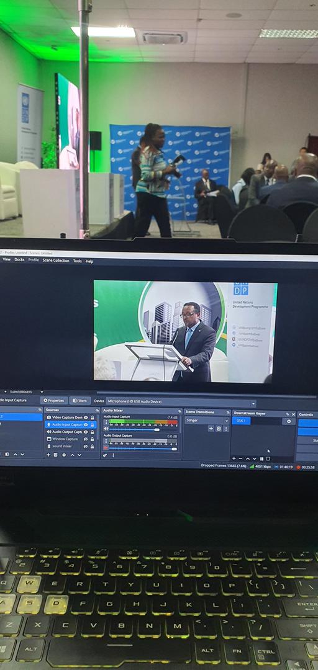Open Downstream Keyer settings with the gear button

[x=289, y=421]
